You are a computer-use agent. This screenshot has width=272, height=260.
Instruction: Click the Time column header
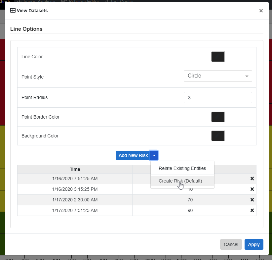pyautogui.click(x=75, y=169)
